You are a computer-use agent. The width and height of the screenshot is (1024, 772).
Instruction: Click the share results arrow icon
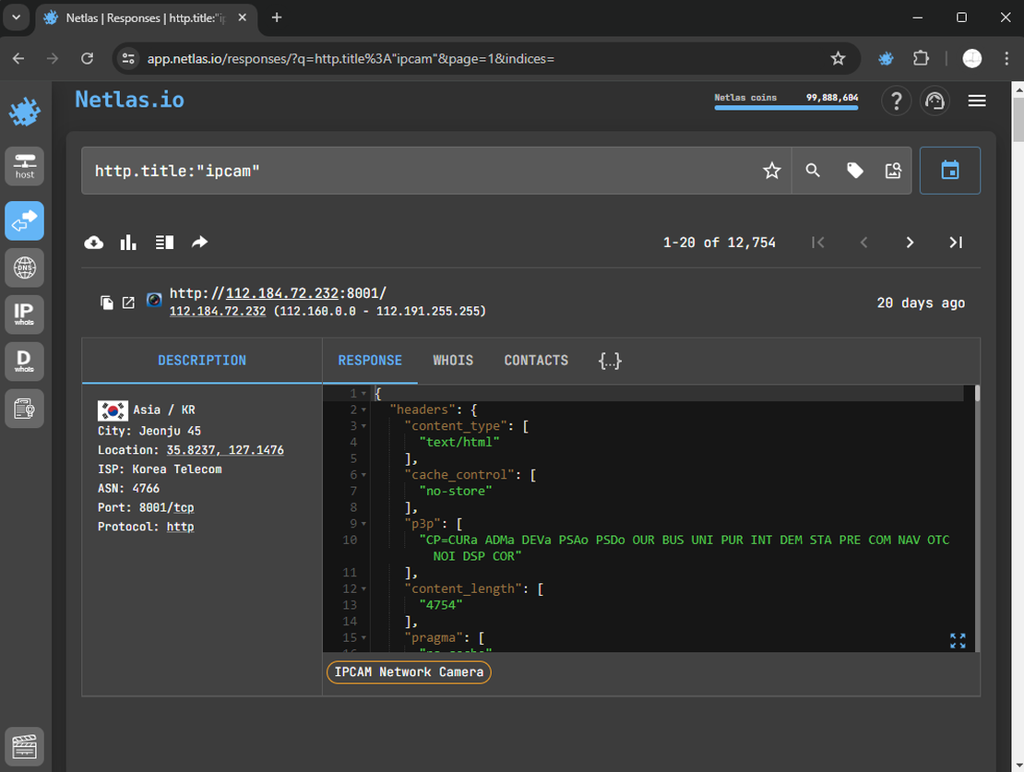199,243
